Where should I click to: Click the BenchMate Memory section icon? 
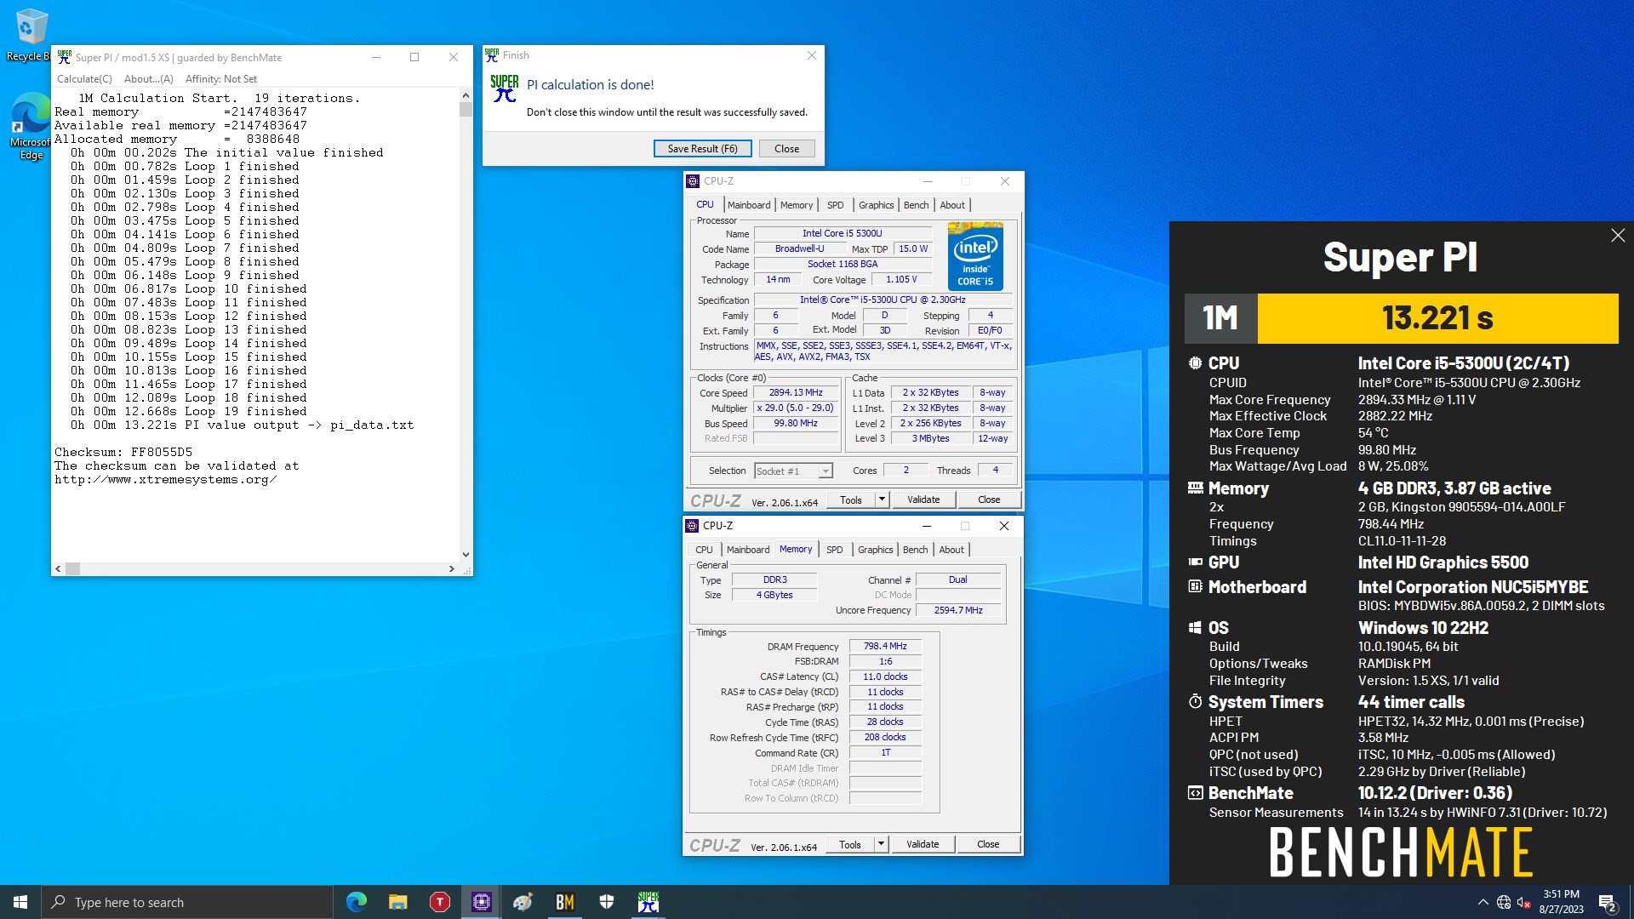[1196, 488]
